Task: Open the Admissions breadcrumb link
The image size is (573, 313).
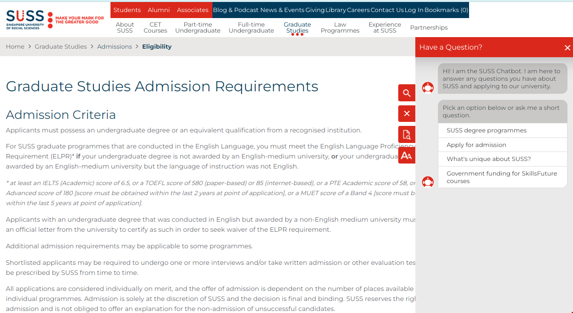Action: pyautogui.click(x=114, y=46)
